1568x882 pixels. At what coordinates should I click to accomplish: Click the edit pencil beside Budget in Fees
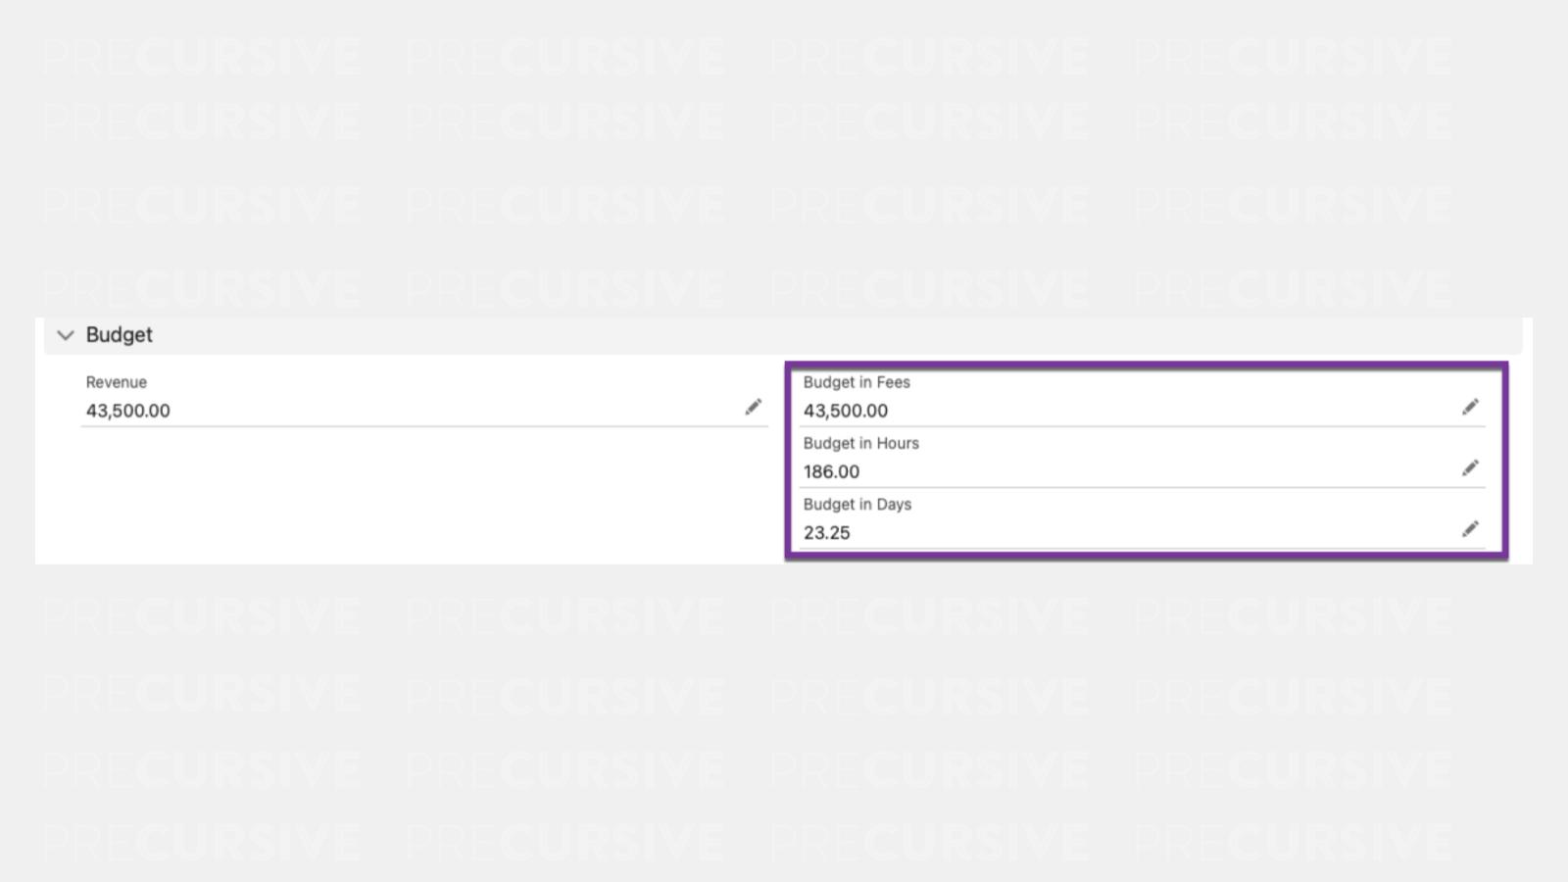coord(1471,406)
